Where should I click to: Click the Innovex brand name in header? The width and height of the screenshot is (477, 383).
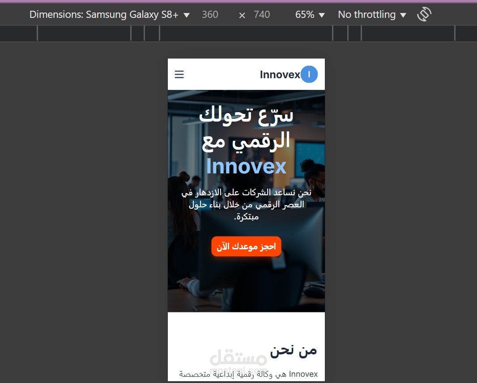point(280,75)
